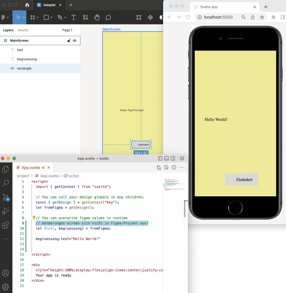This screenshot has height=293, width=286.
Task: Click the Edit object icon in Figma toolbar
Action: [x=139, y=18]
